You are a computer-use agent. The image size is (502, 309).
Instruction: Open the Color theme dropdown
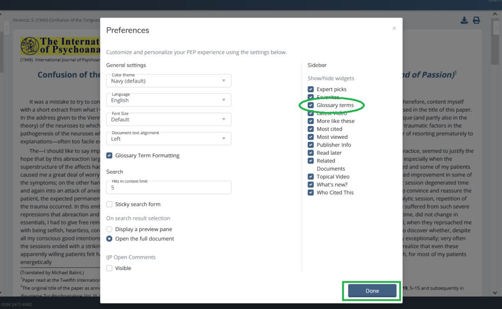click(x=169, y=81)
